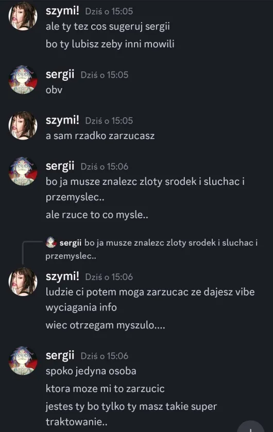Click username sergii above 'spoko jedyna osoba'

tap(60, 355)
